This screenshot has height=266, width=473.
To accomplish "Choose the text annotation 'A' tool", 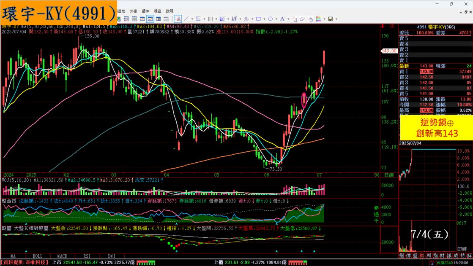I will [282, 19].
